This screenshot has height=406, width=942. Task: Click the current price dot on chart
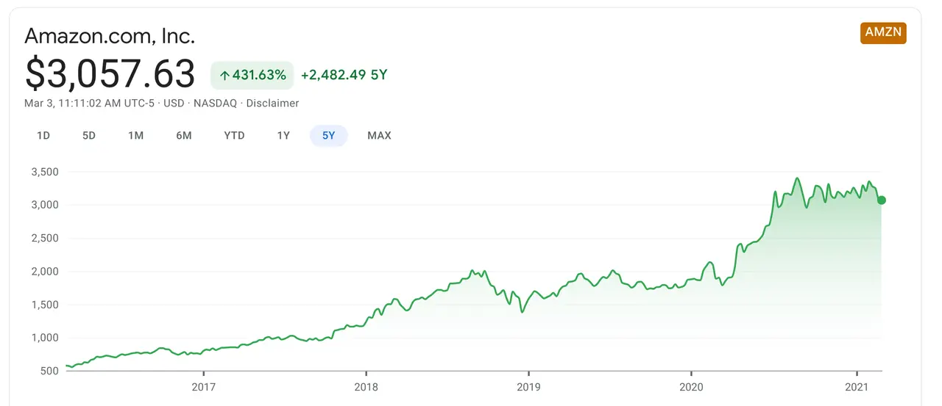pyautogui.click(x=882, y=200)
